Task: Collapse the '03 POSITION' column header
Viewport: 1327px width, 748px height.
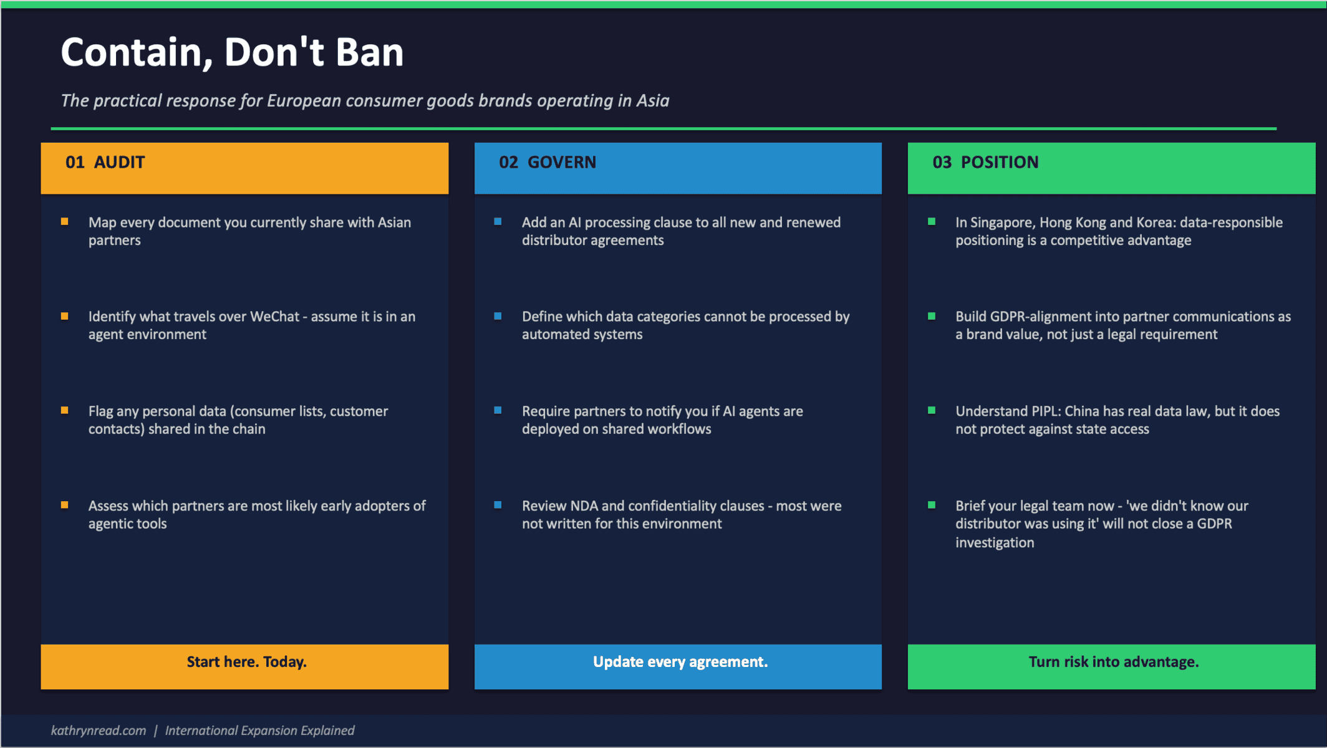Action: [1112, 167]
